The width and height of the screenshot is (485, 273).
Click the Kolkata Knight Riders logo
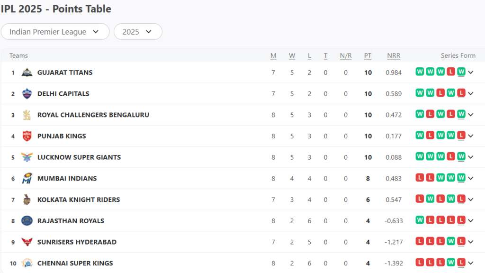(27, 199)
